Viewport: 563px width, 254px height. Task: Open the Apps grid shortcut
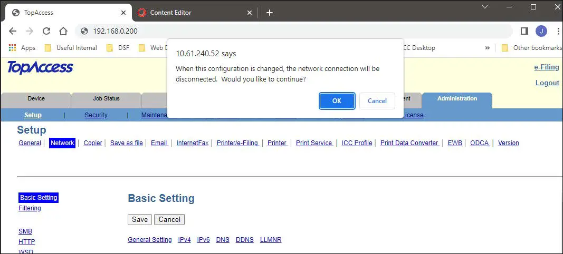(x=22, y=47)
